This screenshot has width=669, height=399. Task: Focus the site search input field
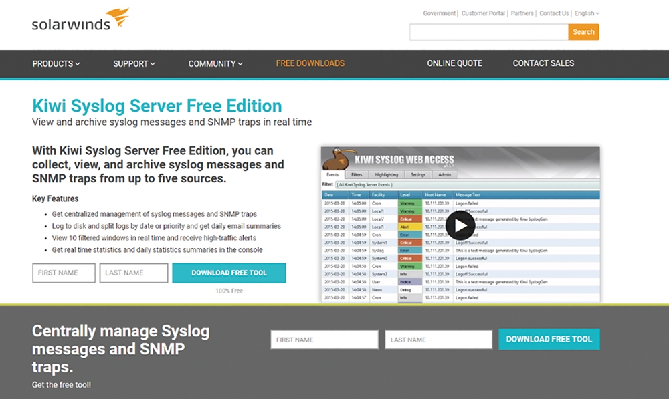coord(489,32)
